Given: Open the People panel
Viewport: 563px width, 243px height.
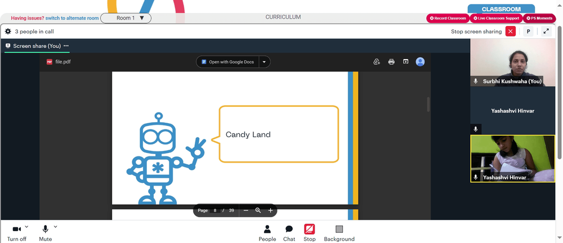Looking at the screenshot, I should point(267,233).
